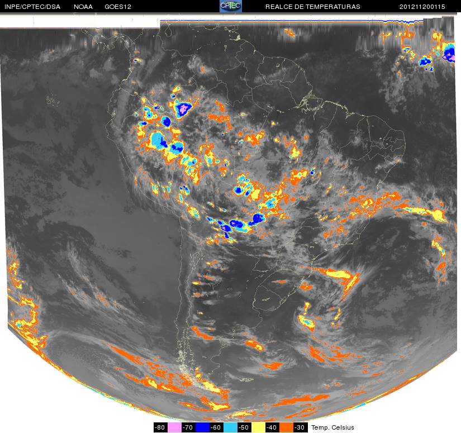Click the CPTEC logo in header
Screen dimensions: 461x433
pos(231,6)
